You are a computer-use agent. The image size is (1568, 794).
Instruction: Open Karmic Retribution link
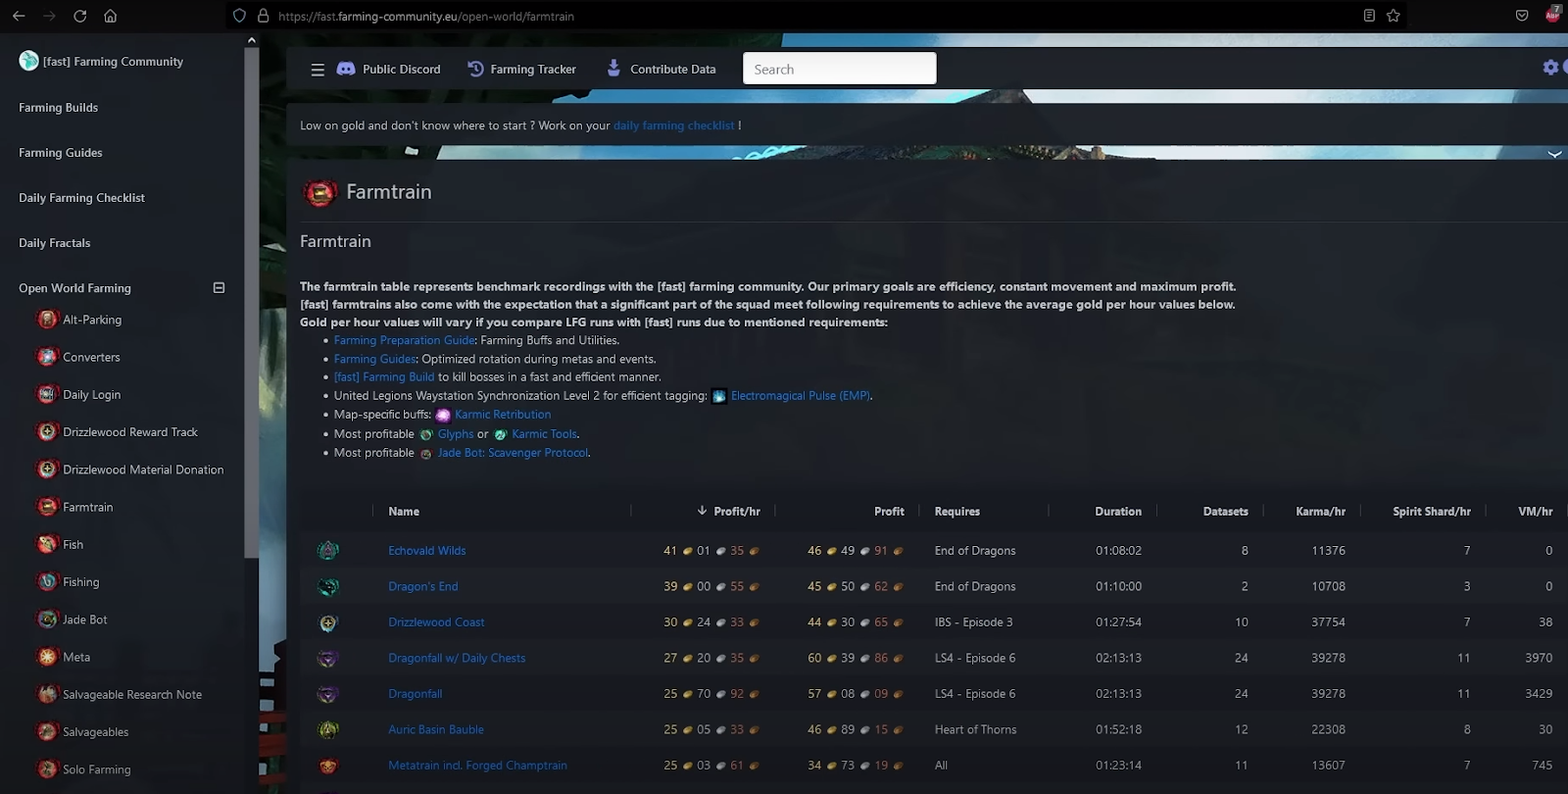[x=503, y=415]
